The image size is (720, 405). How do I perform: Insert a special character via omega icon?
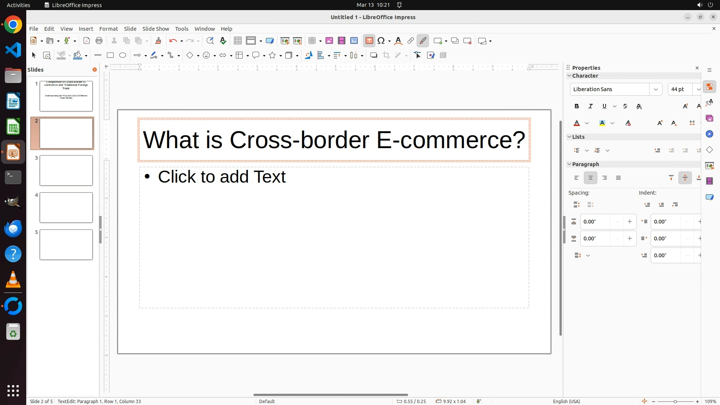pos(381,41)
